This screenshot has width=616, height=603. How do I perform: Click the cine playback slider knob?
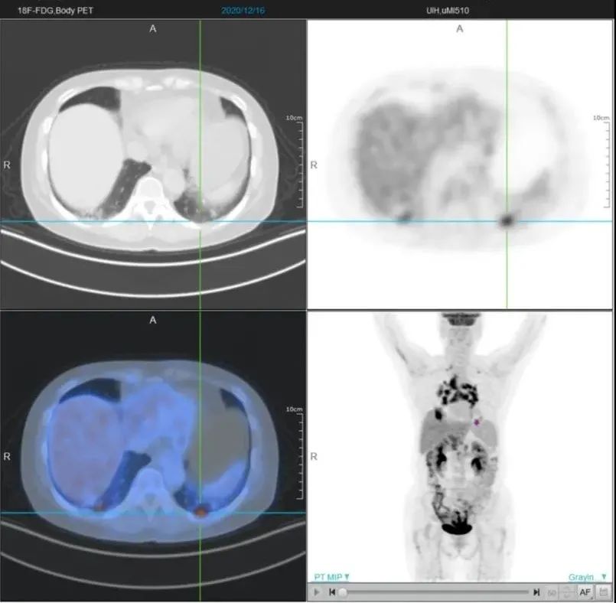tap(343, 592)
